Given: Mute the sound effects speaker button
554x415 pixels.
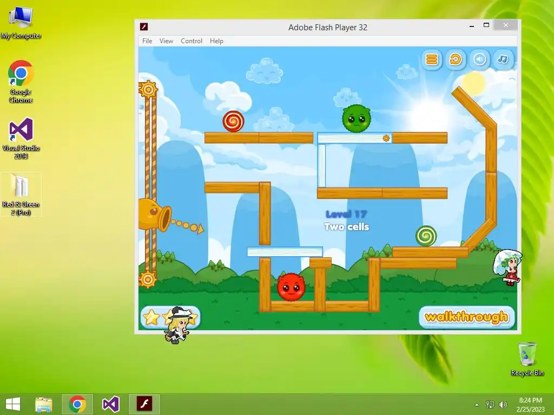Looking at the screenshot, I should (479, 59).
